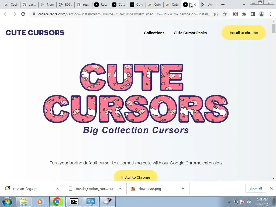Image resolution: width=276 pixels, height=207 pixels.
Task: Click the Chrome taskbar icon
Action: [x=57, y=202]
